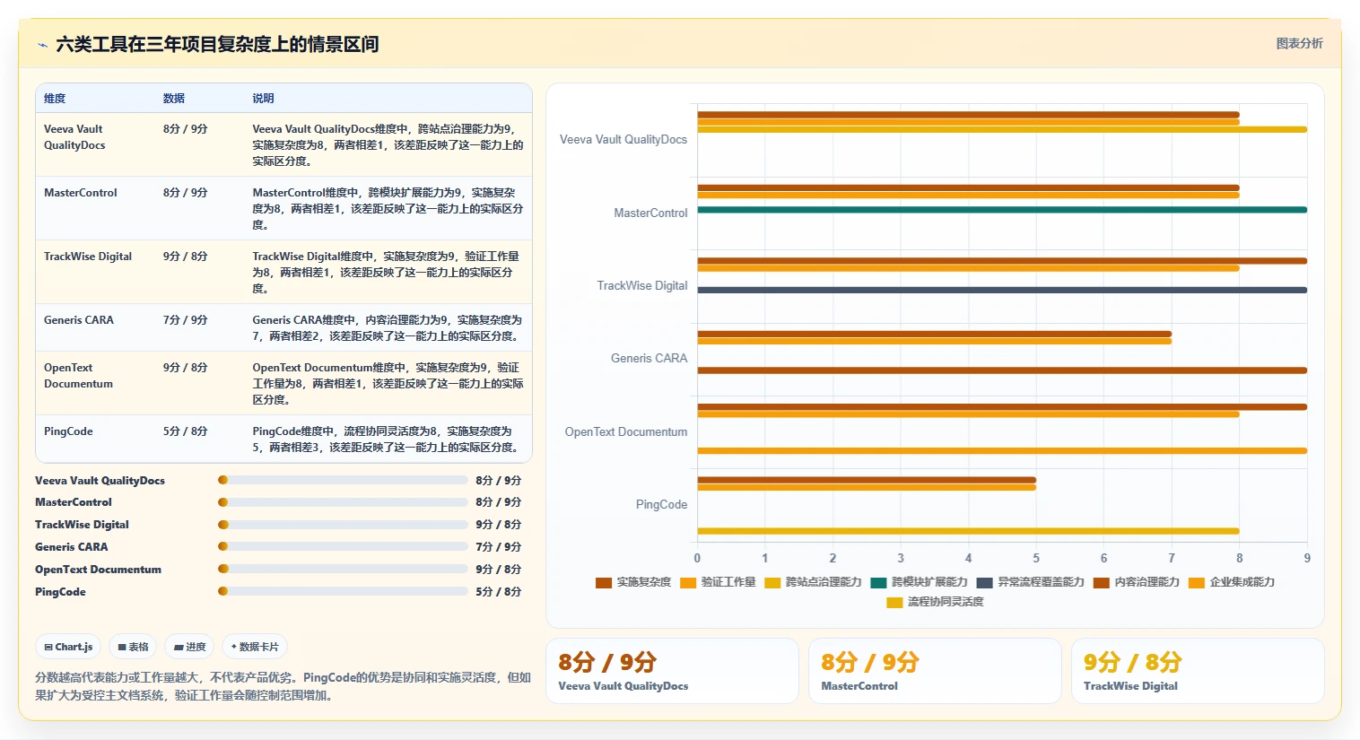Click the 说明 table column header
The height and width of the screenshot is (740, 1360).
(263, 99)
